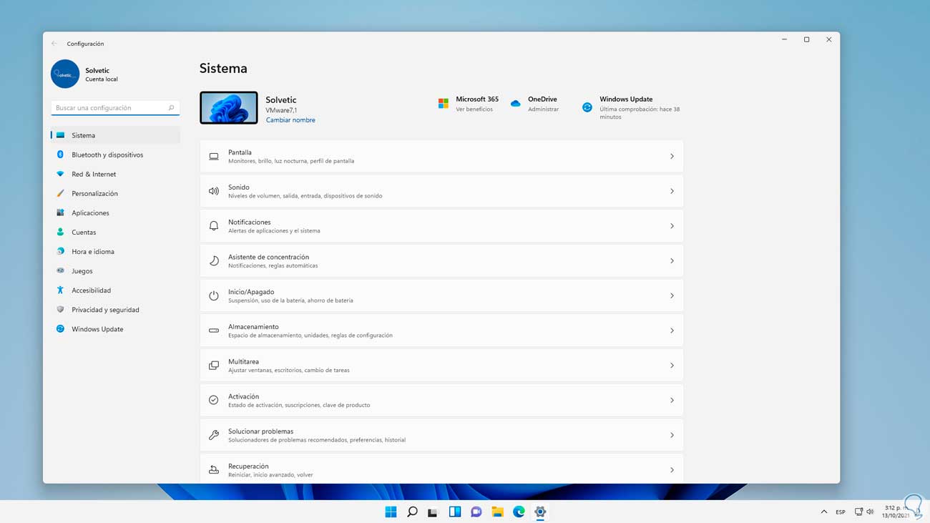Viewport: 930px width, 523px height.
Task: Open Juegos settings
Action: point(115,270)
